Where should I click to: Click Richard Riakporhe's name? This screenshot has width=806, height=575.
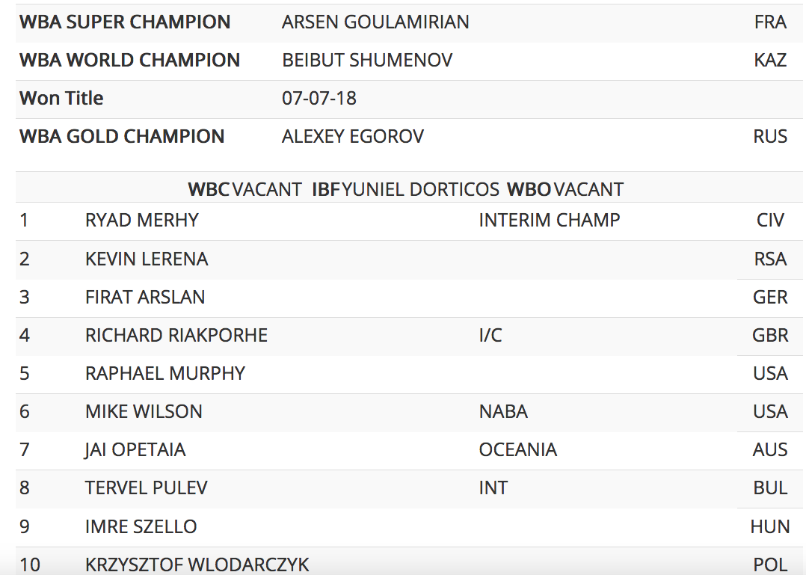176,336
